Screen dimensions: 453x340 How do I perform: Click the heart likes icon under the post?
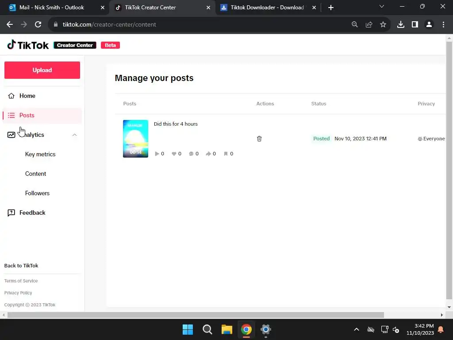click(x=174, y=154)
